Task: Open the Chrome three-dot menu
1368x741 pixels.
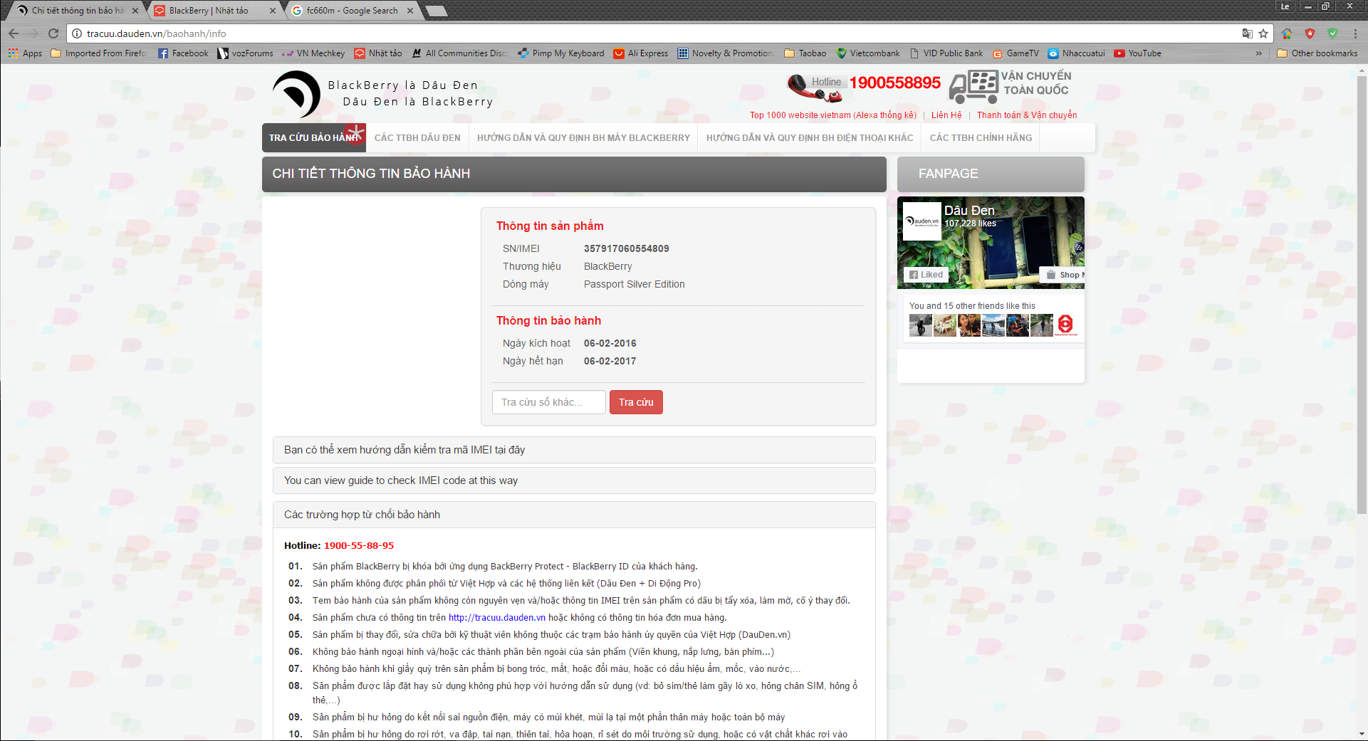Action: pos(1355,33)
